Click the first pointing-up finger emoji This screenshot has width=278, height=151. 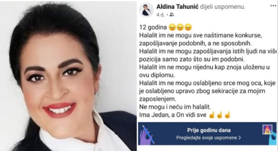tap(212, 115)
